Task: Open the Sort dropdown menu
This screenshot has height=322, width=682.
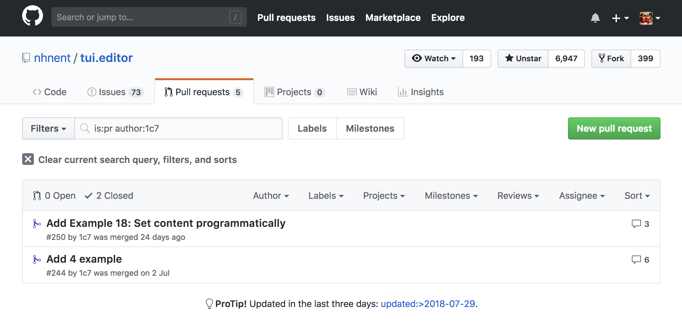Action: [637, 196]
